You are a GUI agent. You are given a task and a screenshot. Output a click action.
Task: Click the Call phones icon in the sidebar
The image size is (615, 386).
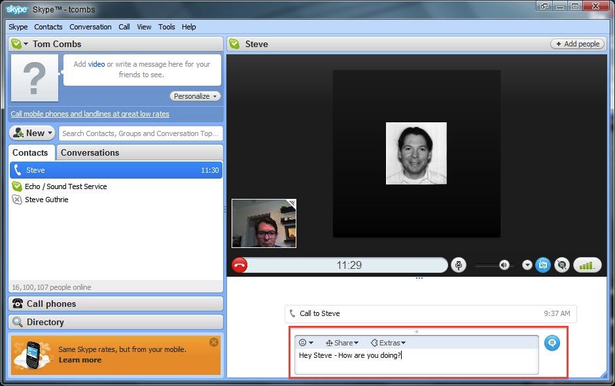[18, 304]
